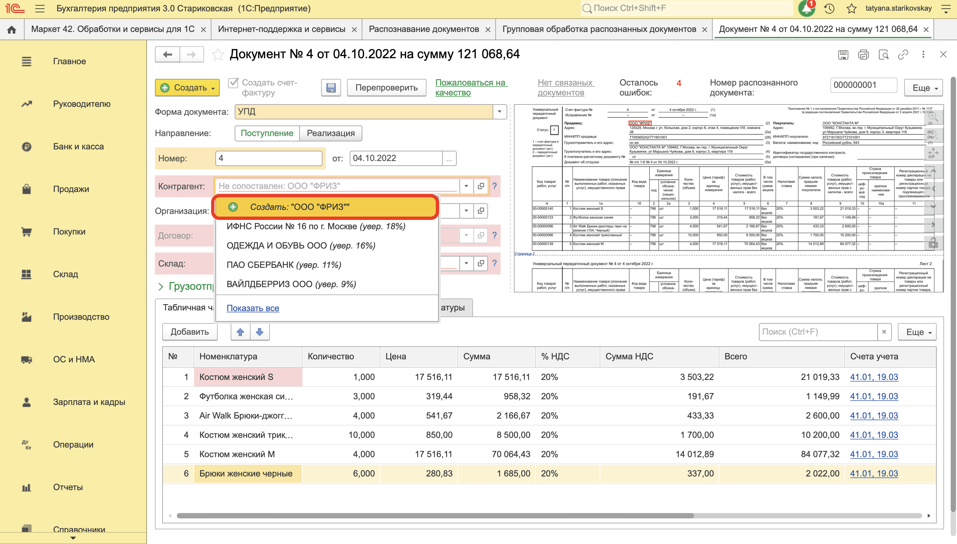This screenshot has width=957, height=544.
Task: Click the get link chain icon
Action: [903, 55]
